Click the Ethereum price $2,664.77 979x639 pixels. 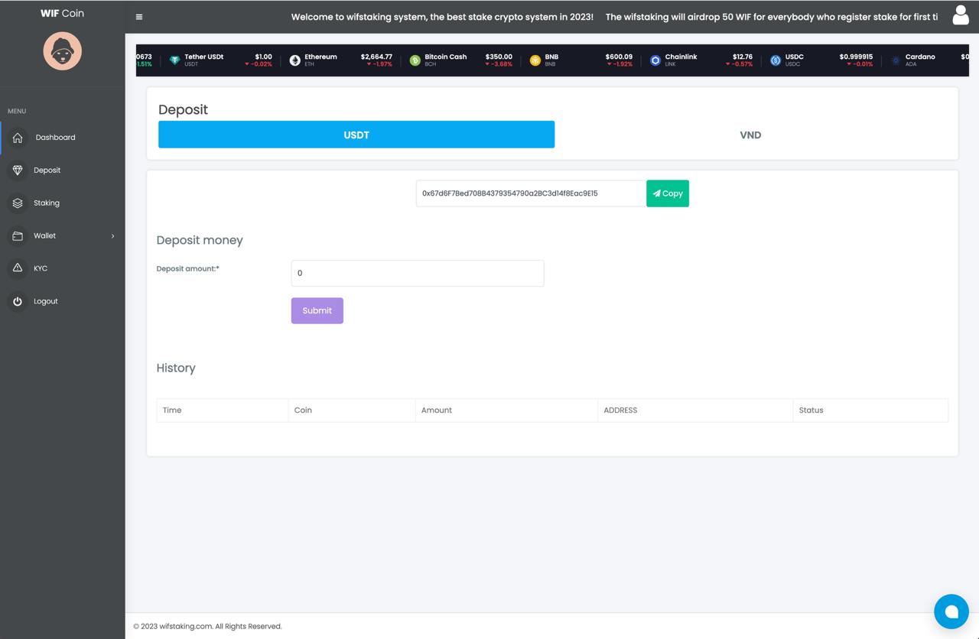(376, 57)
